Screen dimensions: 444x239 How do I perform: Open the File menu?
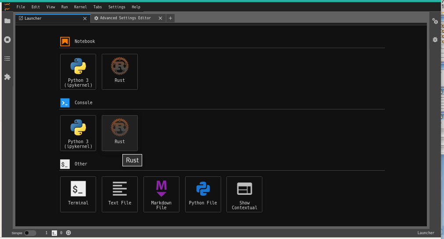tap(21, 7)
